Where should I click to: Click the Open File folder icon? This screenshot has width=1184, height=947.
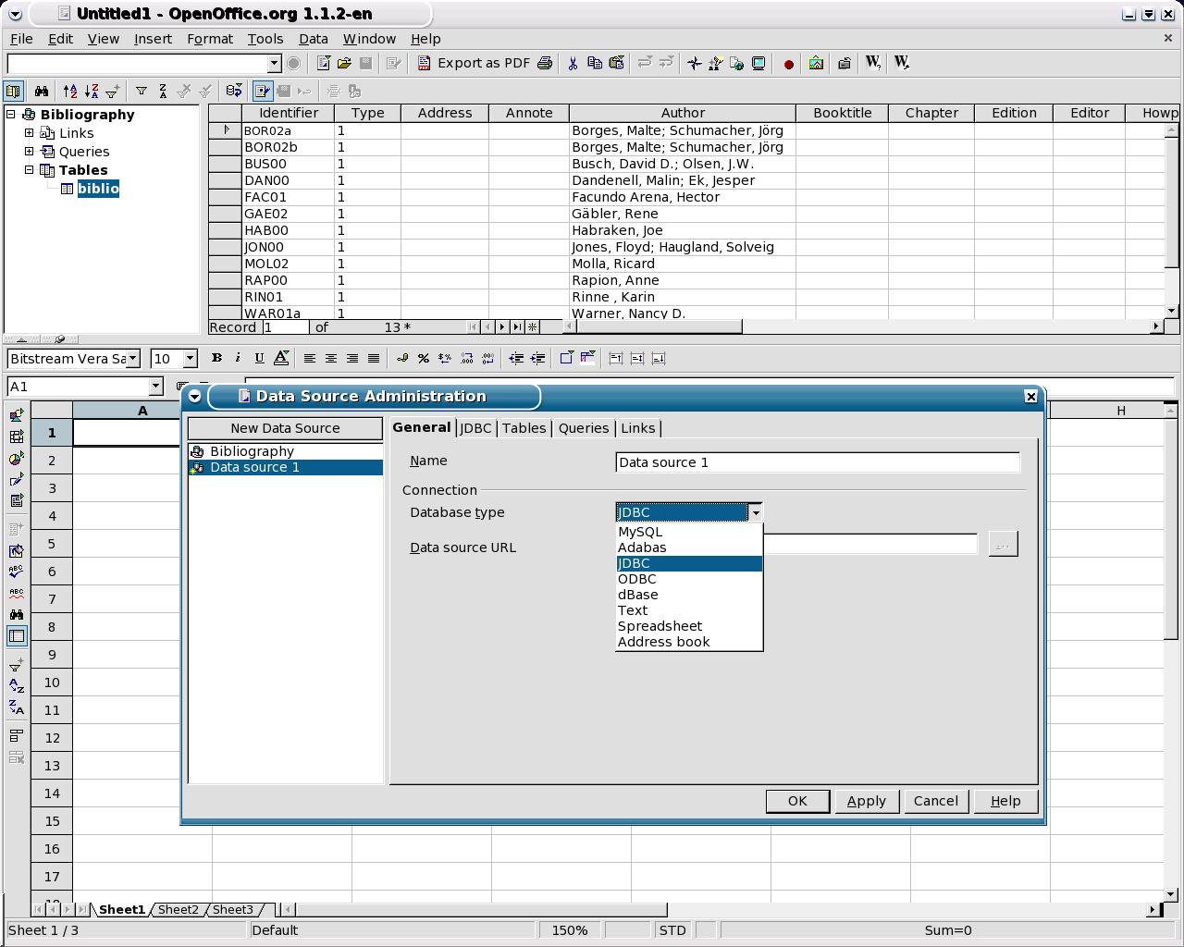pyautogui.click(x=344, y=63)
